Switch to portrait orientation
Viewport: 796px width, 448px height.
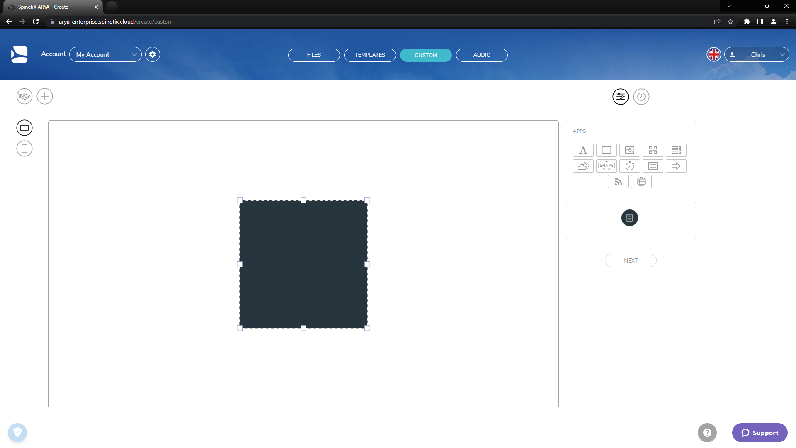click(x=24, y=149)
